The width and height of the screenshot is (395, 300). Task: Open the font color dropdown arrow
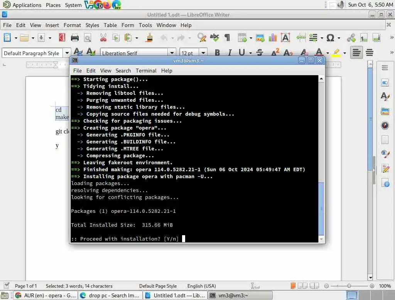coord(327,53)
